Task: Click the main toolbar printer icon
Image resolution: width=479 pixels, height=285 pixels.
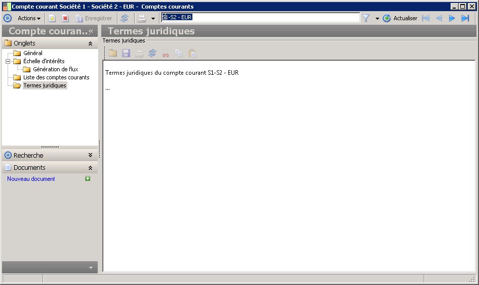Action: [x=142, y=19]
